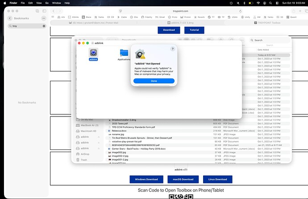
Task: Click the battery status icon in the menu bar
Action: (x=251, y=3)
